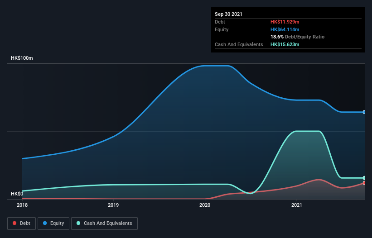Select the Equity endpoint marker on the chart
This screenshot has width=372, height=238.
tap(364, 112)
